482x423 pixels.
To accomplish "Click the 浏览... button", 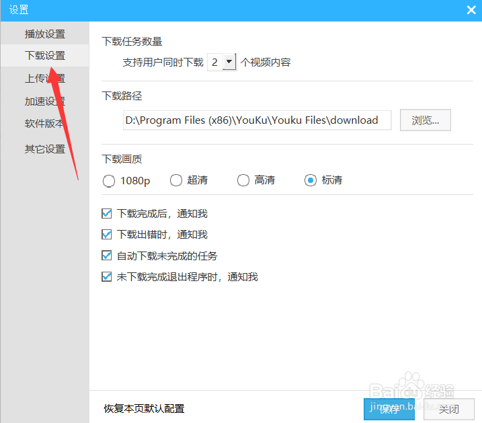I will (x=425, y=120).
